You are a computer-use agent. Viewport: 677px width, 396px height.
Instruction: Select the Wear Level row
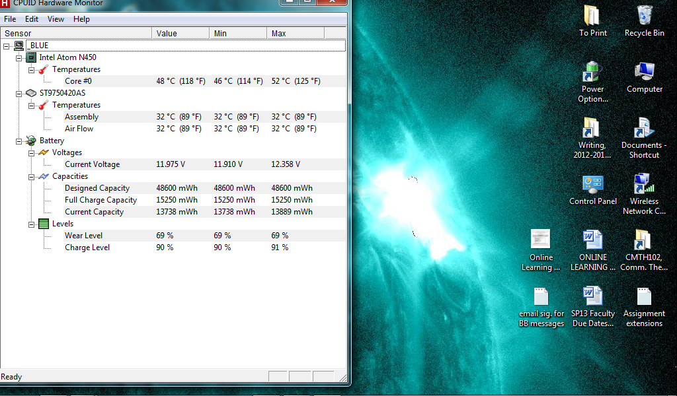(x=204, y=236)
